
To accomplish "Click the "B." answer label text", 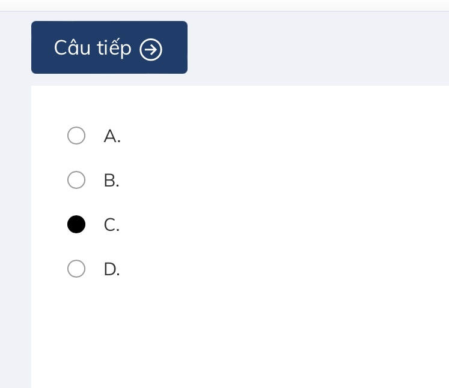I will click(x=111, y=181).
